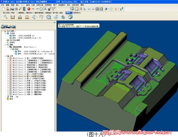Viewport: 178px width, 137px height.
Task: Open dropdown arrow next to shaded cube icon
Action: (108, 9)
